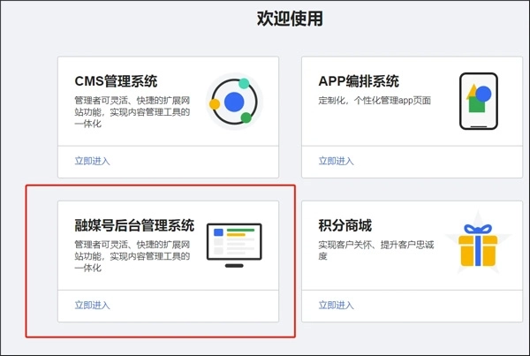
Task: Open 立即进入 link under CMS管理系统
Action: 93,161
